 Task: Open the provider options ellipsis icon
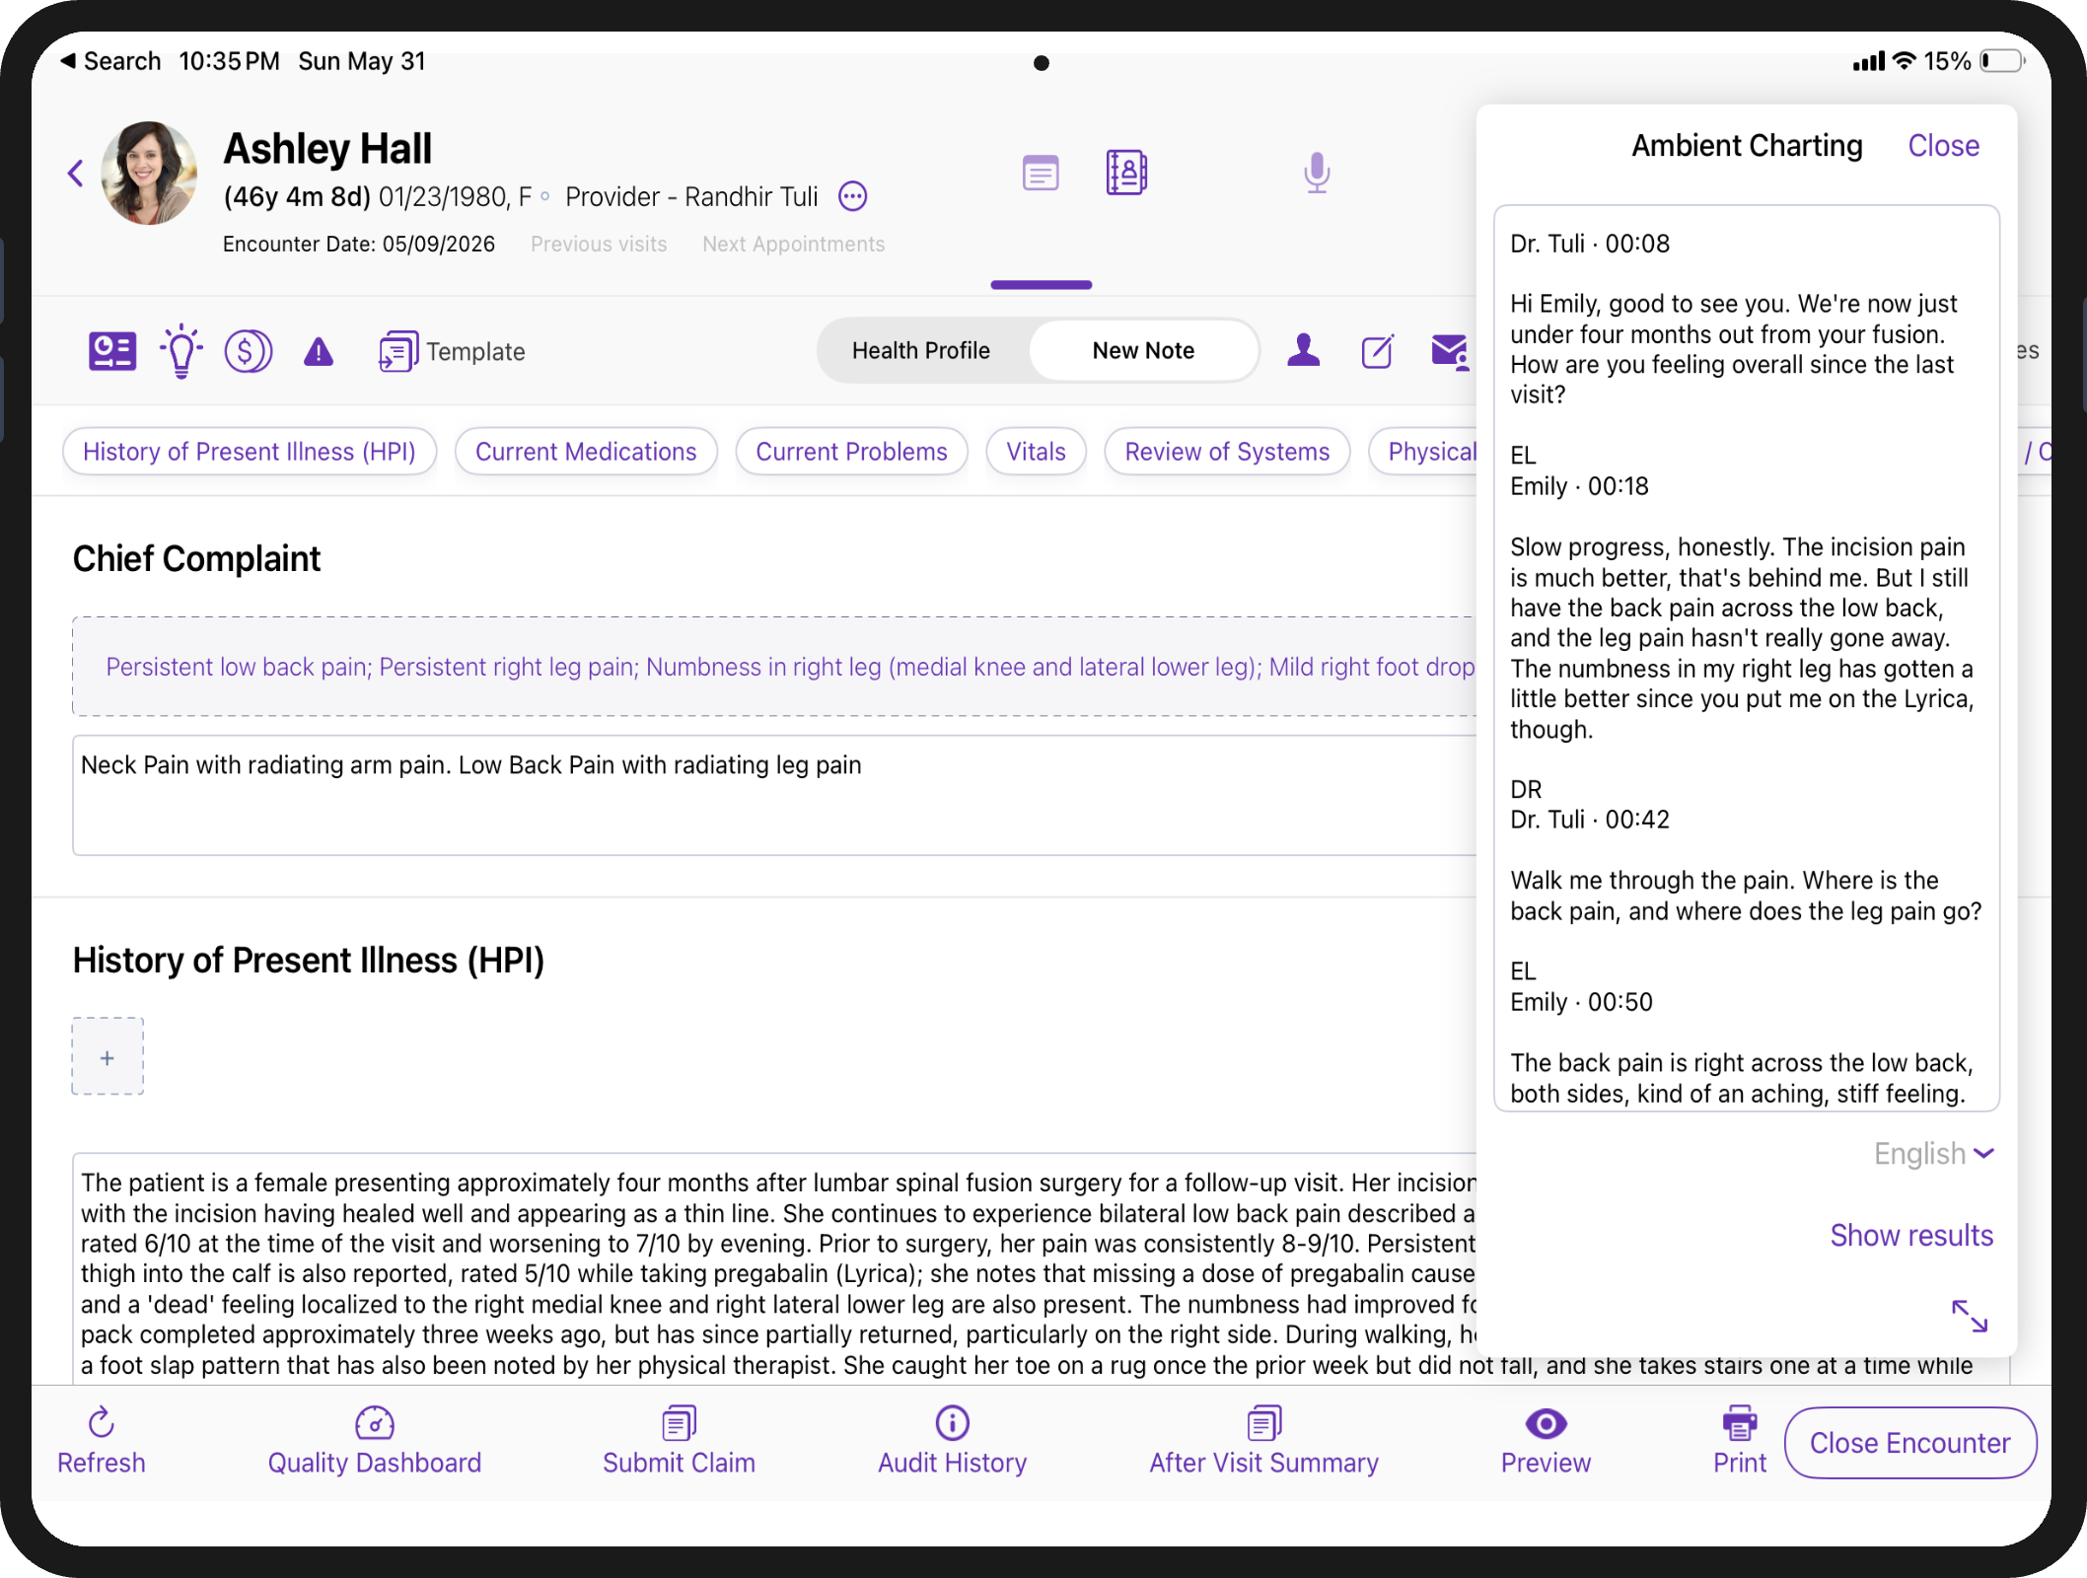click(x=853, y=196)
